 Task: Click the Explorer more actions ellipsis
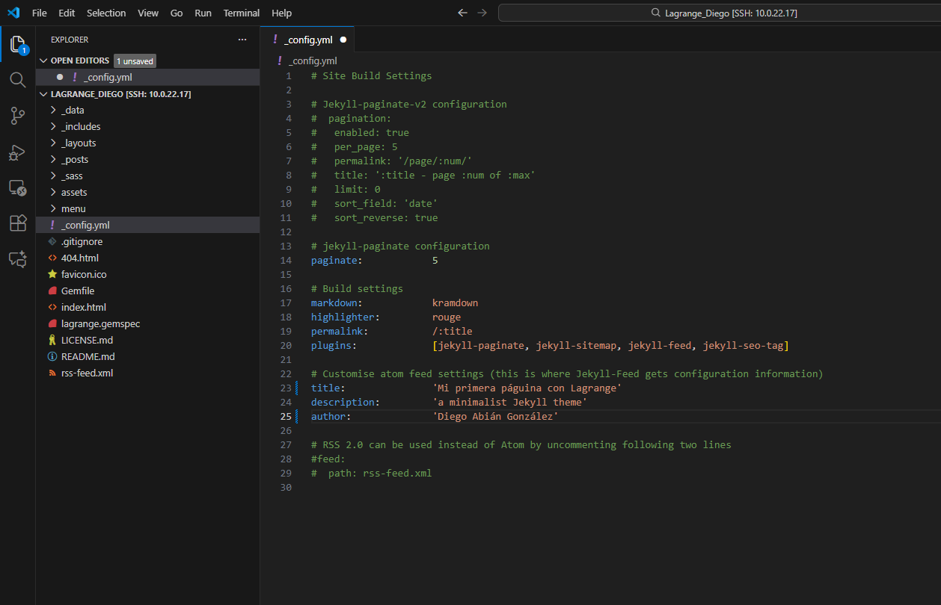[242, 40]
